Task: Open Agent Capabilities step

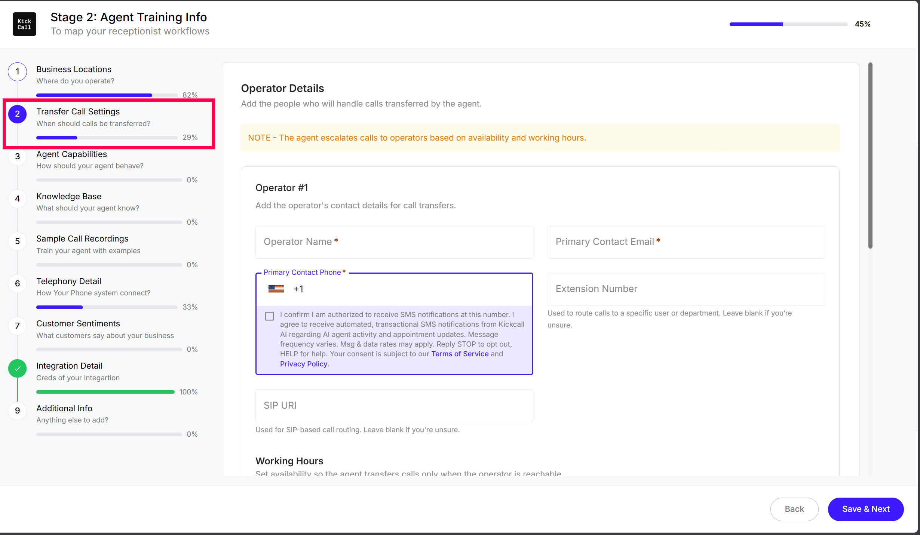Action: pos(71,154)
